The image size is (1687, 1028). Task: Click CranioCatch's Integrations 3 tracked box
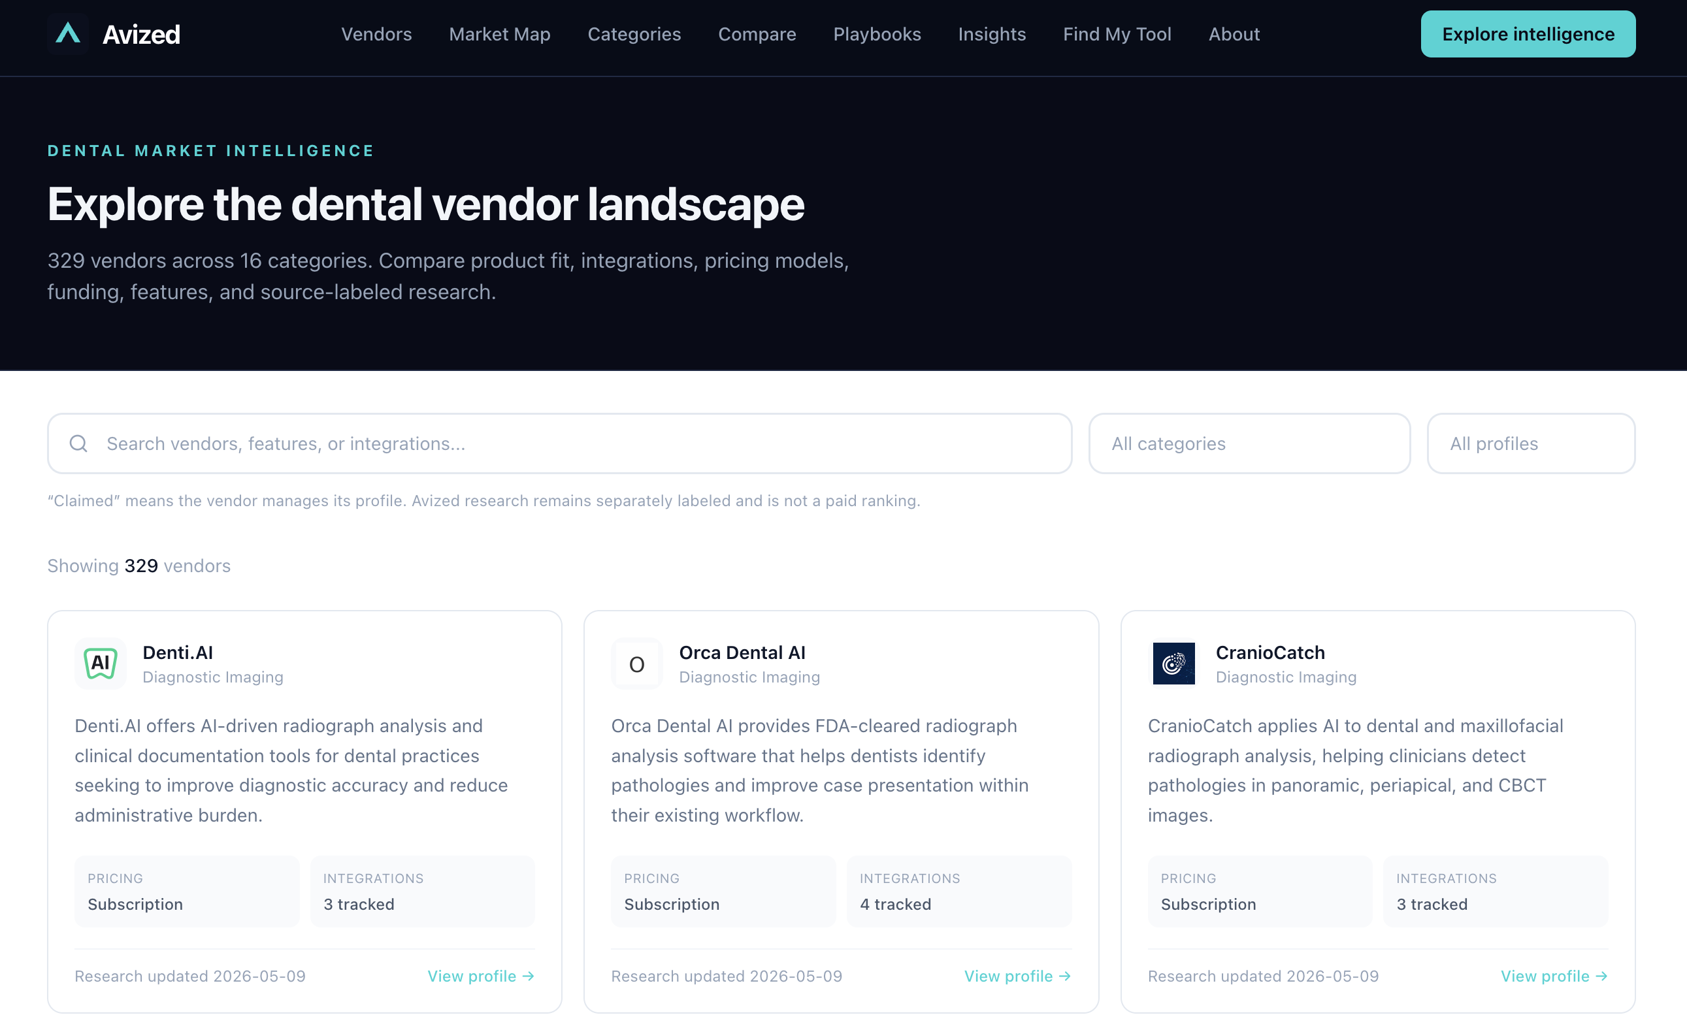click(x=1496, y=891)
